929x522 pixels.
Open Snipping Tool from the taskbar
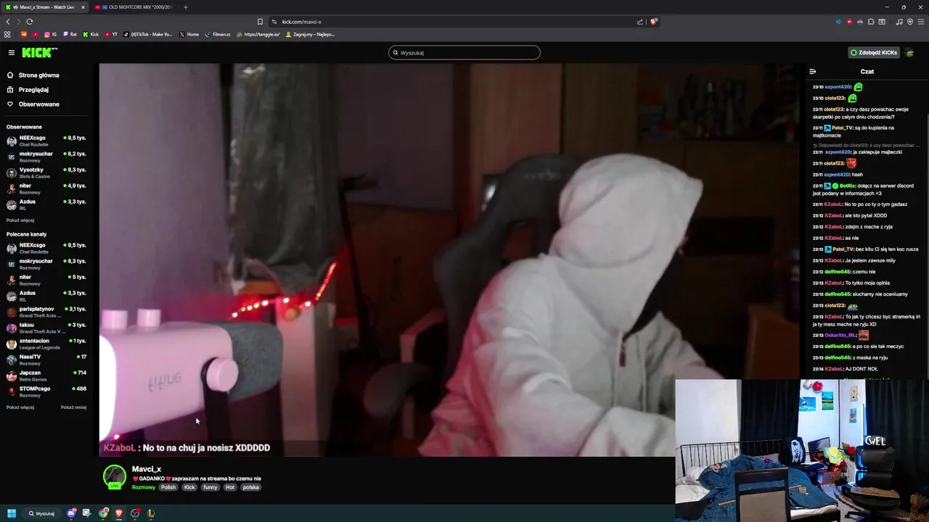[86, 513]
